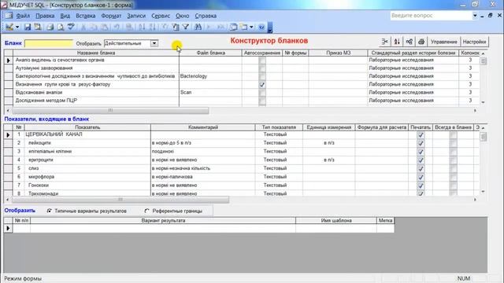
Task: Toggle Автосохранение for Визначення групи крові row
Action: pos(262,85)
